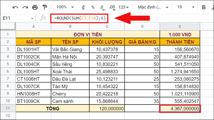Viewport: 214px width, 120px height.
Task: Click cell containing Vải Bắc Giang
Action: tap(70, 49)
